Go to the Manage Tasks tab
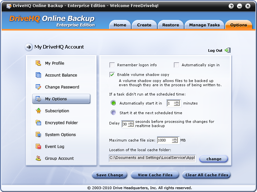This screenshot has height=192, width=257. (x=205, y=25)
